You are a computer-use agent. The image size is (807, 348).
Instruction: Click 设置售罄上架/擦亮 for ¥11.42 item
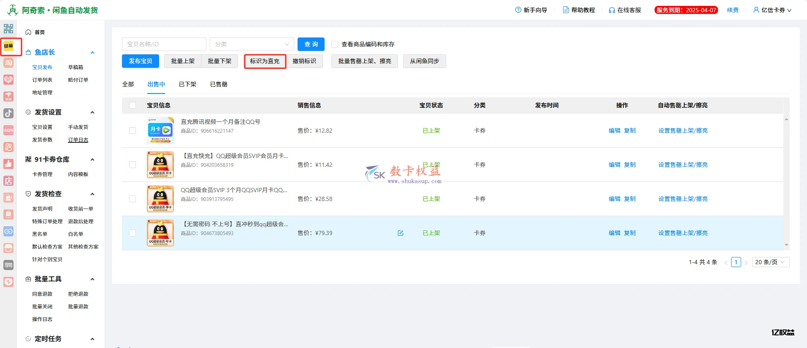(683, 165)
